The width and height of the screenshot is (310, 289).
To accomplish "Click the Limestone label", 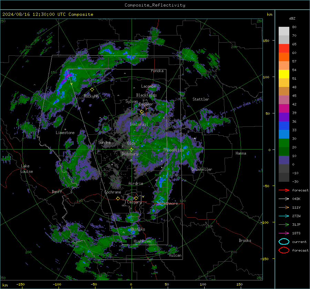I will point(65,133).
